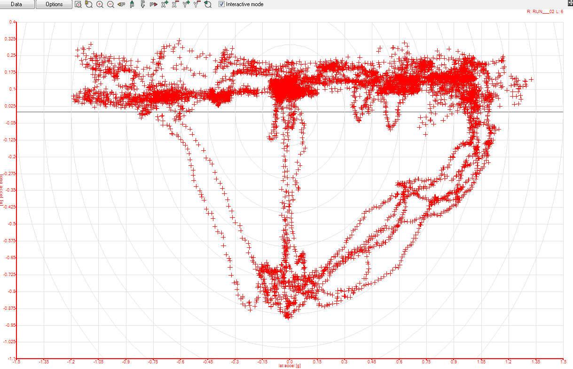Click the reset zoom magnifier icon
The height and width of the screenshot is (369, 573).
coord(89,4)
